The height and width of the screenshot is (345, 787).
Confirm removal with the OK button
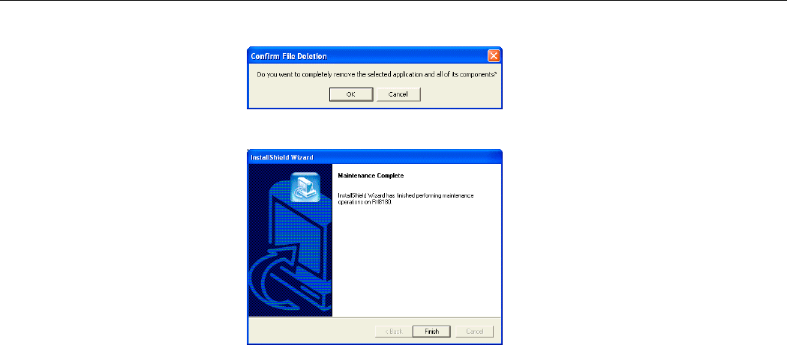pos(351,94)
